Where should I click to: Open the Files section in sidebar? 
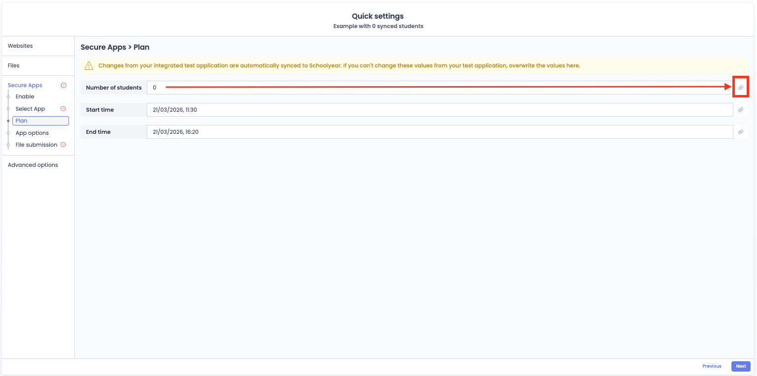(x=14, y=65)
